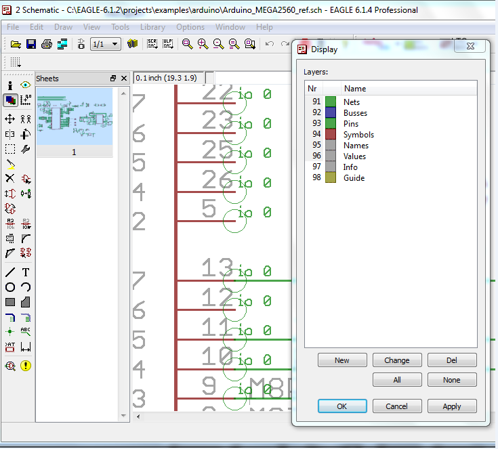Select sheet 1 thumbnail in Sheets panel
The width and height of the screenshot is (498, 449).
click(x=74, y=116)
